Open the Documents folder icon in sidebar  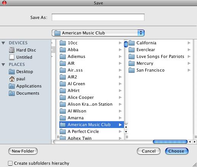point(12,93)
